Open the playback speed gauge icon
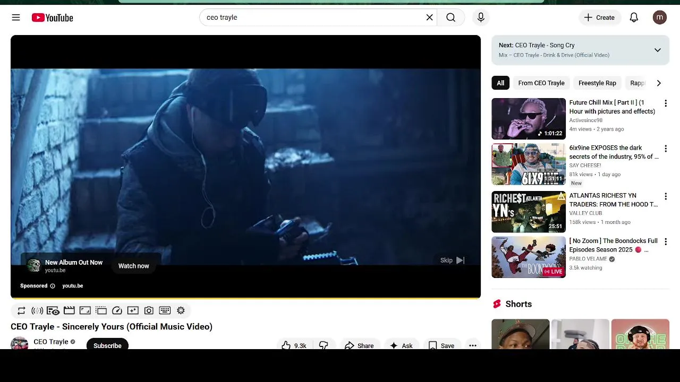Image resolution: width=680 pixels, height=382 pixels. click(117, 310)
